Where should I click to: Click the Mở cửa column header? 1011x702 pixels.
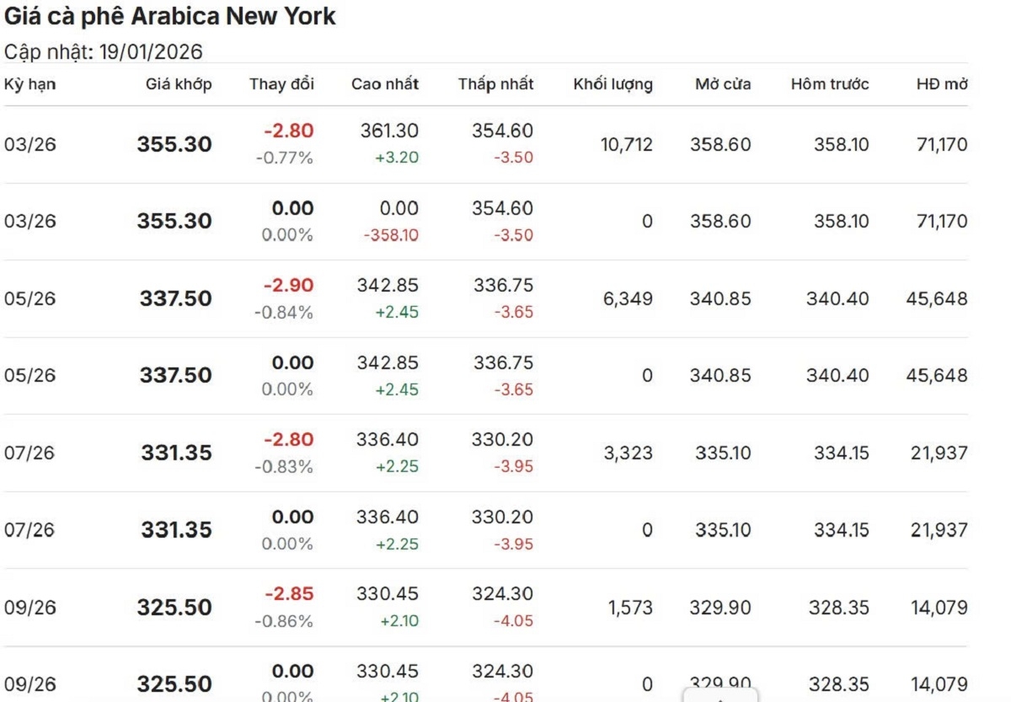click(723, 84)
